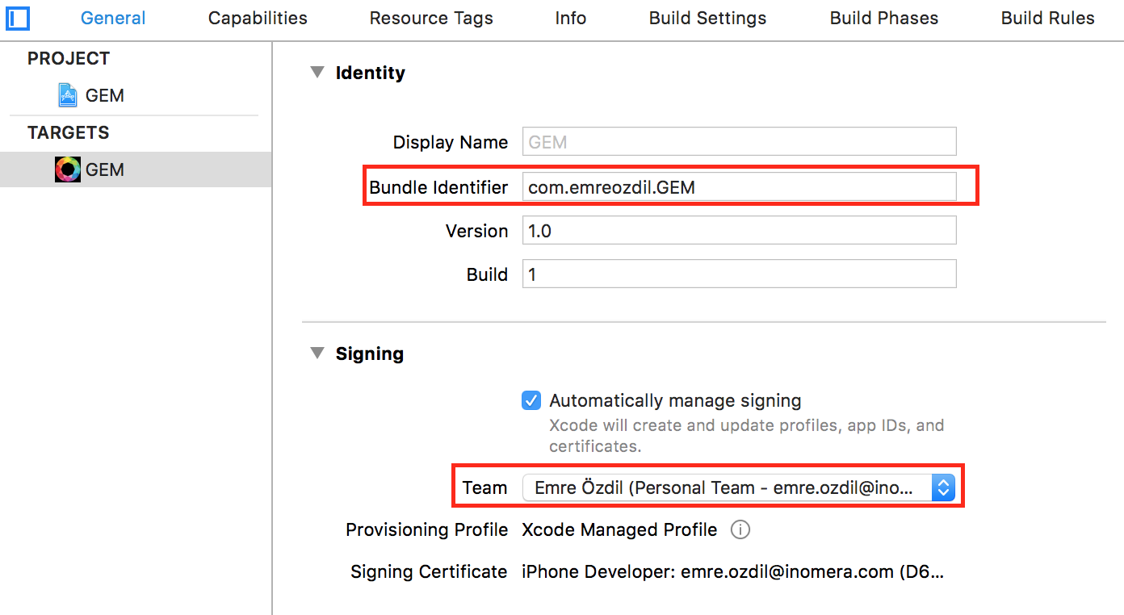The height and width of the screenshot is (615, 1124).
Task: Toggle the sidebar panel icon at top-left
Action: pos(17,18)
